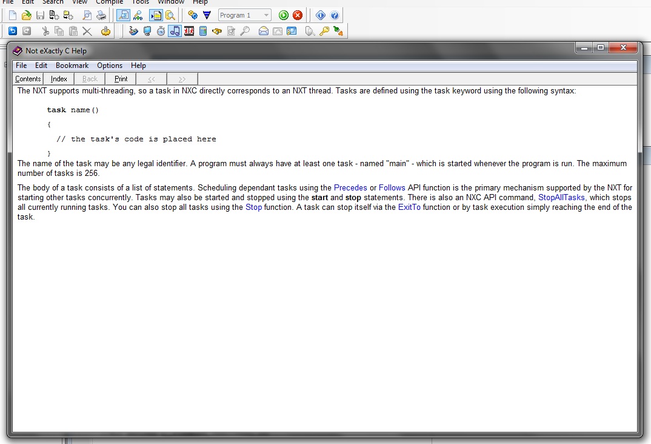
Task: Expand the Program 1 slot dropdown
Action: click(267, 15)
